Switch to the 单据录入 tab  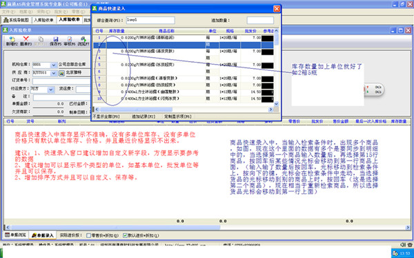[x=43, y=235]
